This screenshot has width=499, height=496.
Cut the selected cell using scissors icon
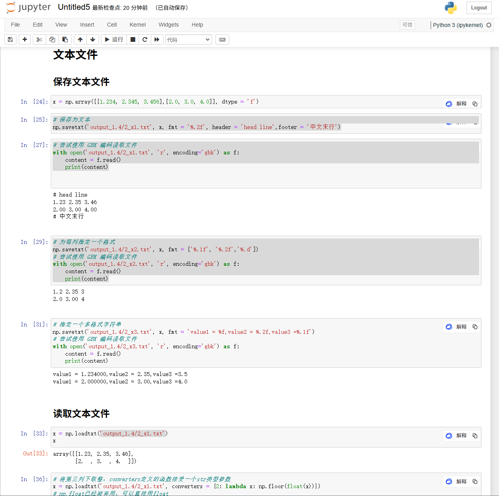(x=39, y=39)
